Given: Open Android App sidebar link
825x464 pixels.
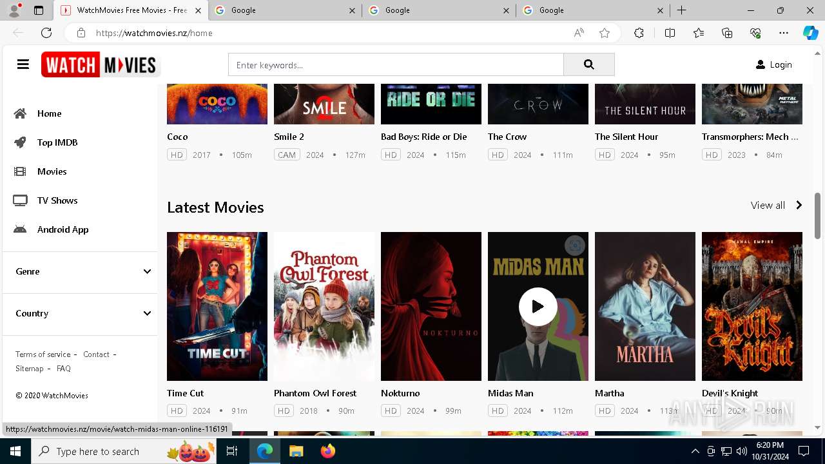Looking at the screenshot, I should coord(63,229).
